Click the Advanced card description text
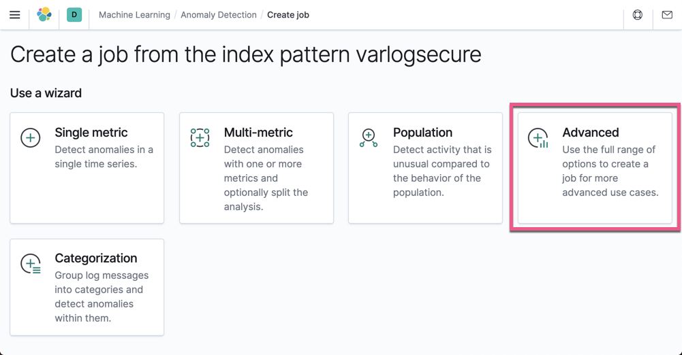Viewport: 682px width, 355px height. [610, 171]
